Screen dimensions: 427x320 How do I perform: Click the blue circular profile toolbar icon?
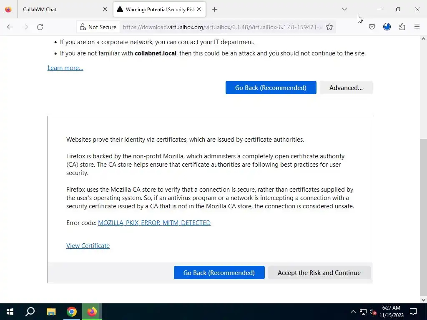coord(387,27)
